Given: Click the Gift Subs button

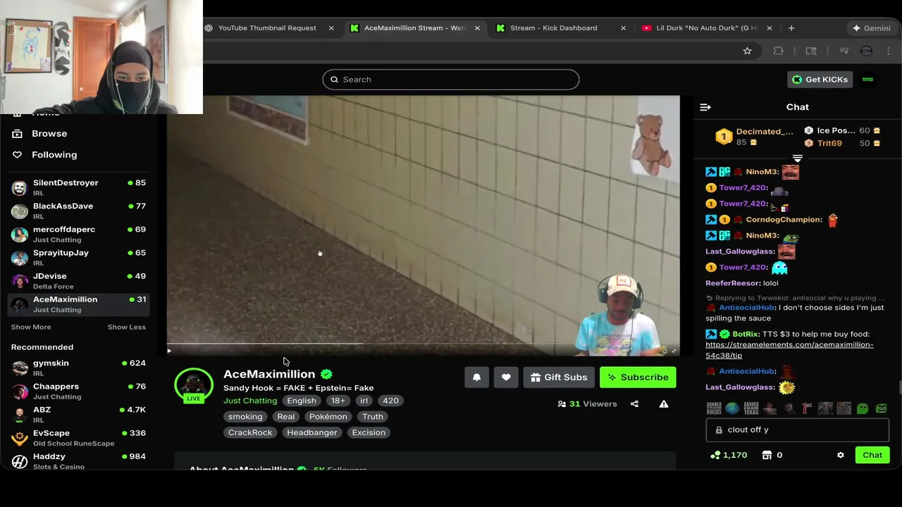Looking at the screenshot, I should 559,377.
